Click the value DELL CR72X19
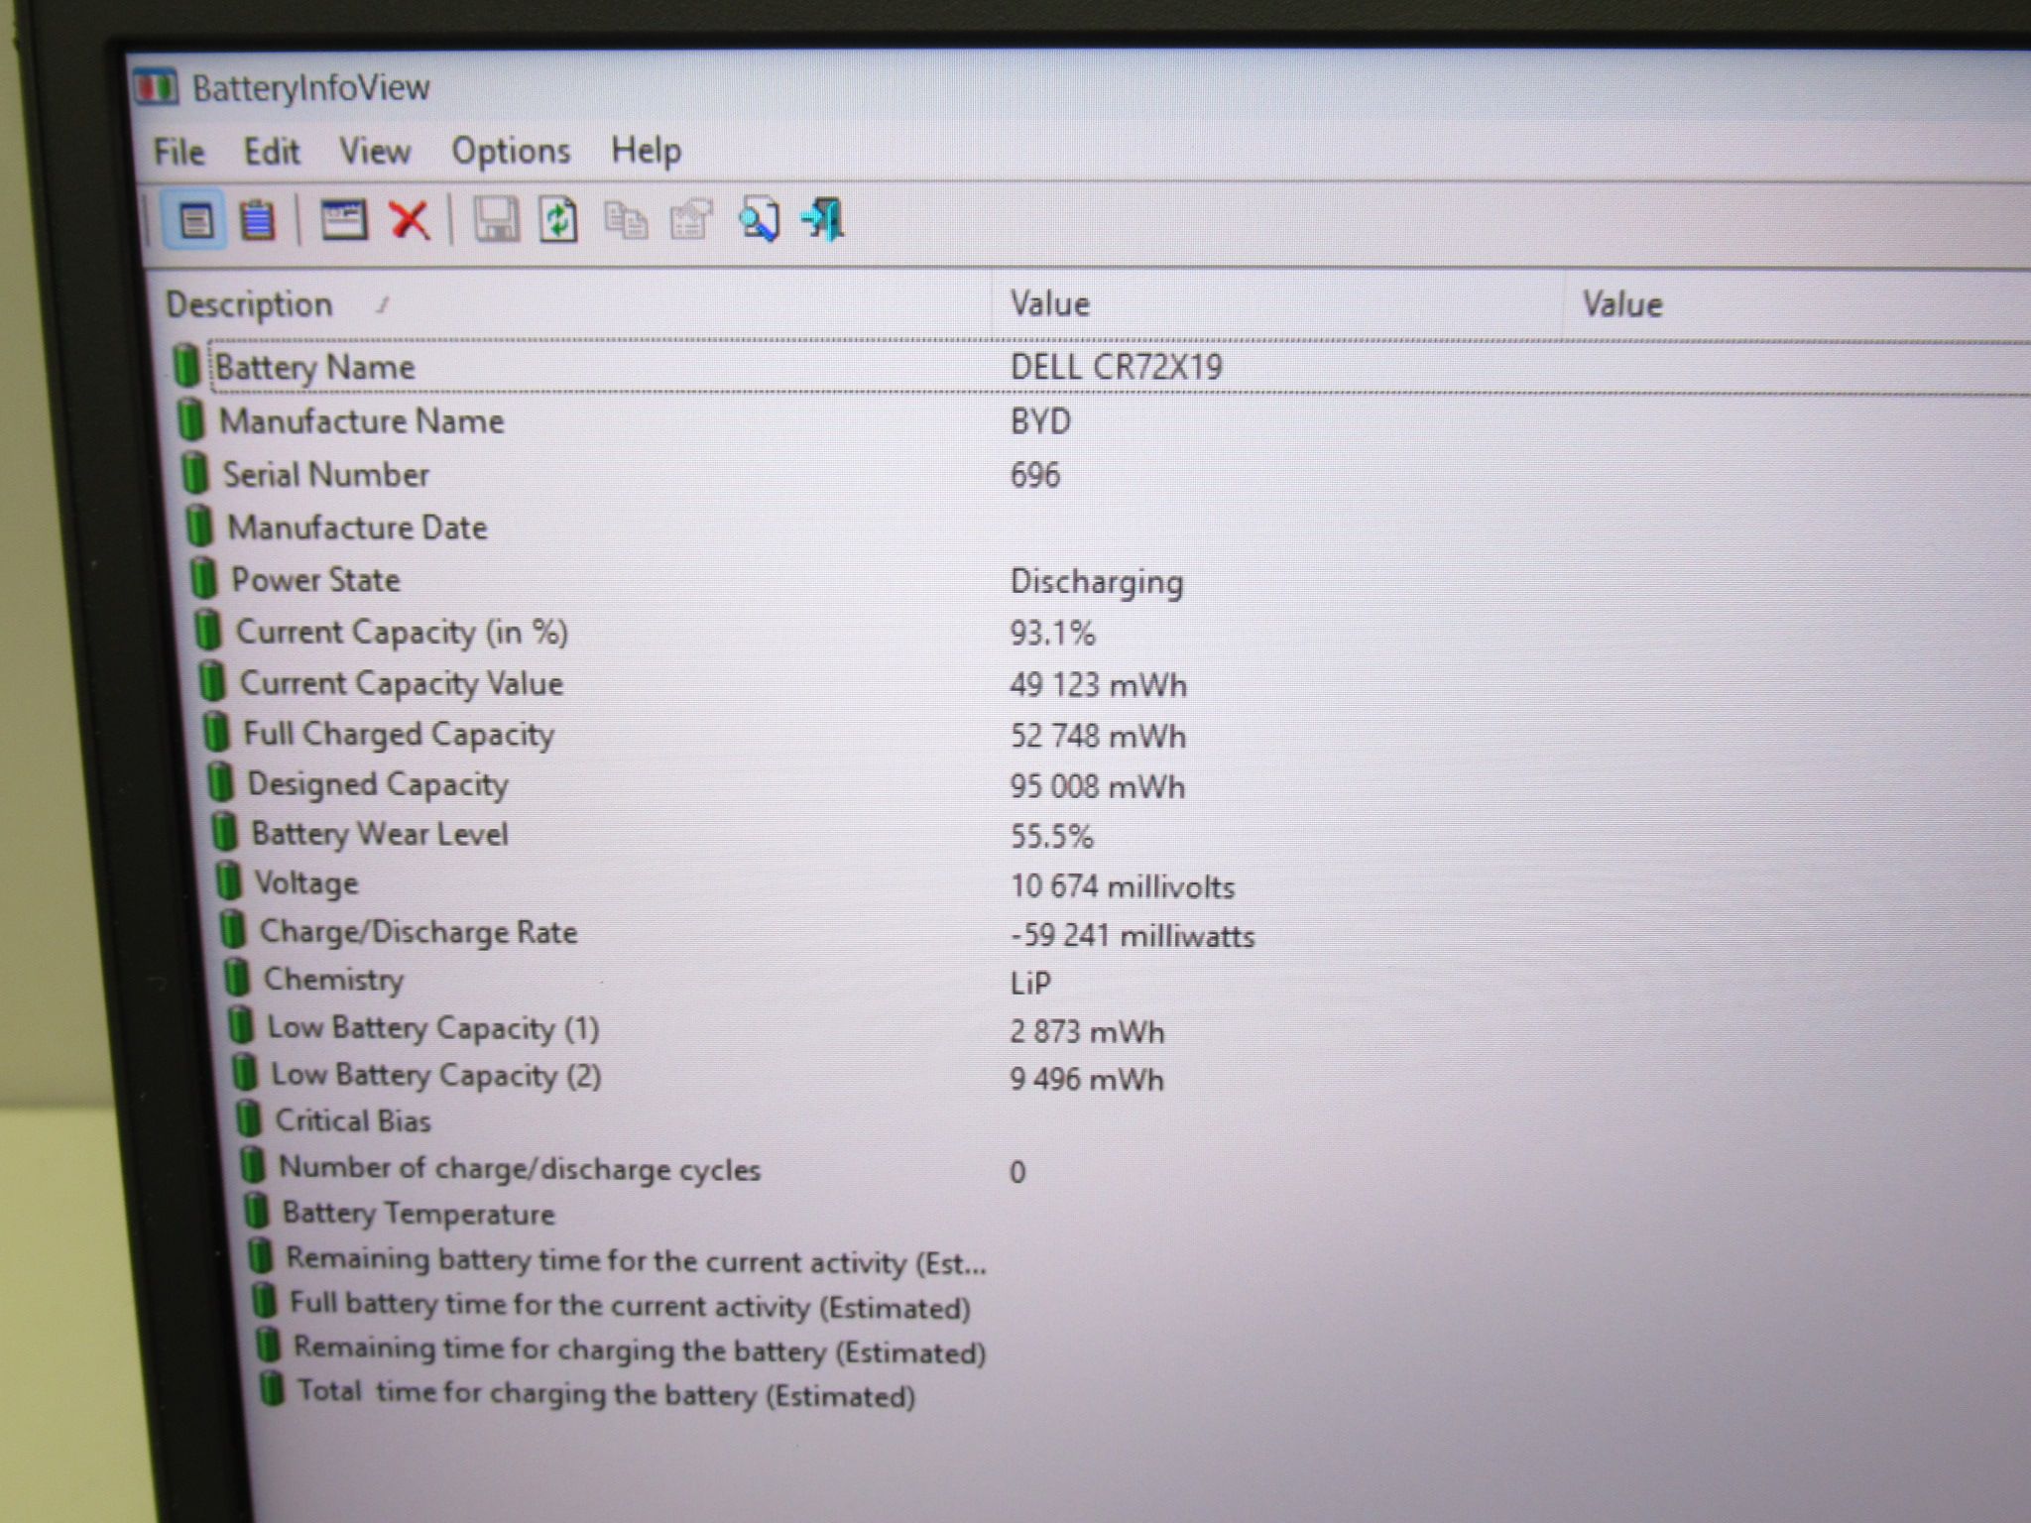This screenshot has width=2031, height=1523. click(x=1117, y=367)
